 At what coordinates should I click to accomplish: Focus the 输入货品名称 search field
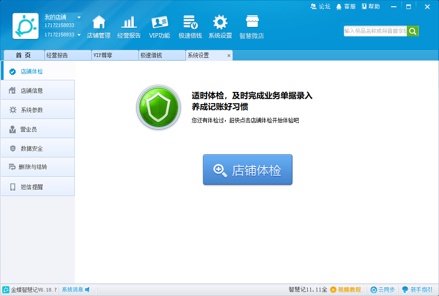[375, 31]
